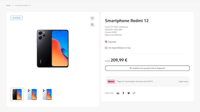Image resolution: width=200 pixels, height=112 pixels.
Task: Add product to wishlist with heart icon
Action: click(x=92, y=18)
